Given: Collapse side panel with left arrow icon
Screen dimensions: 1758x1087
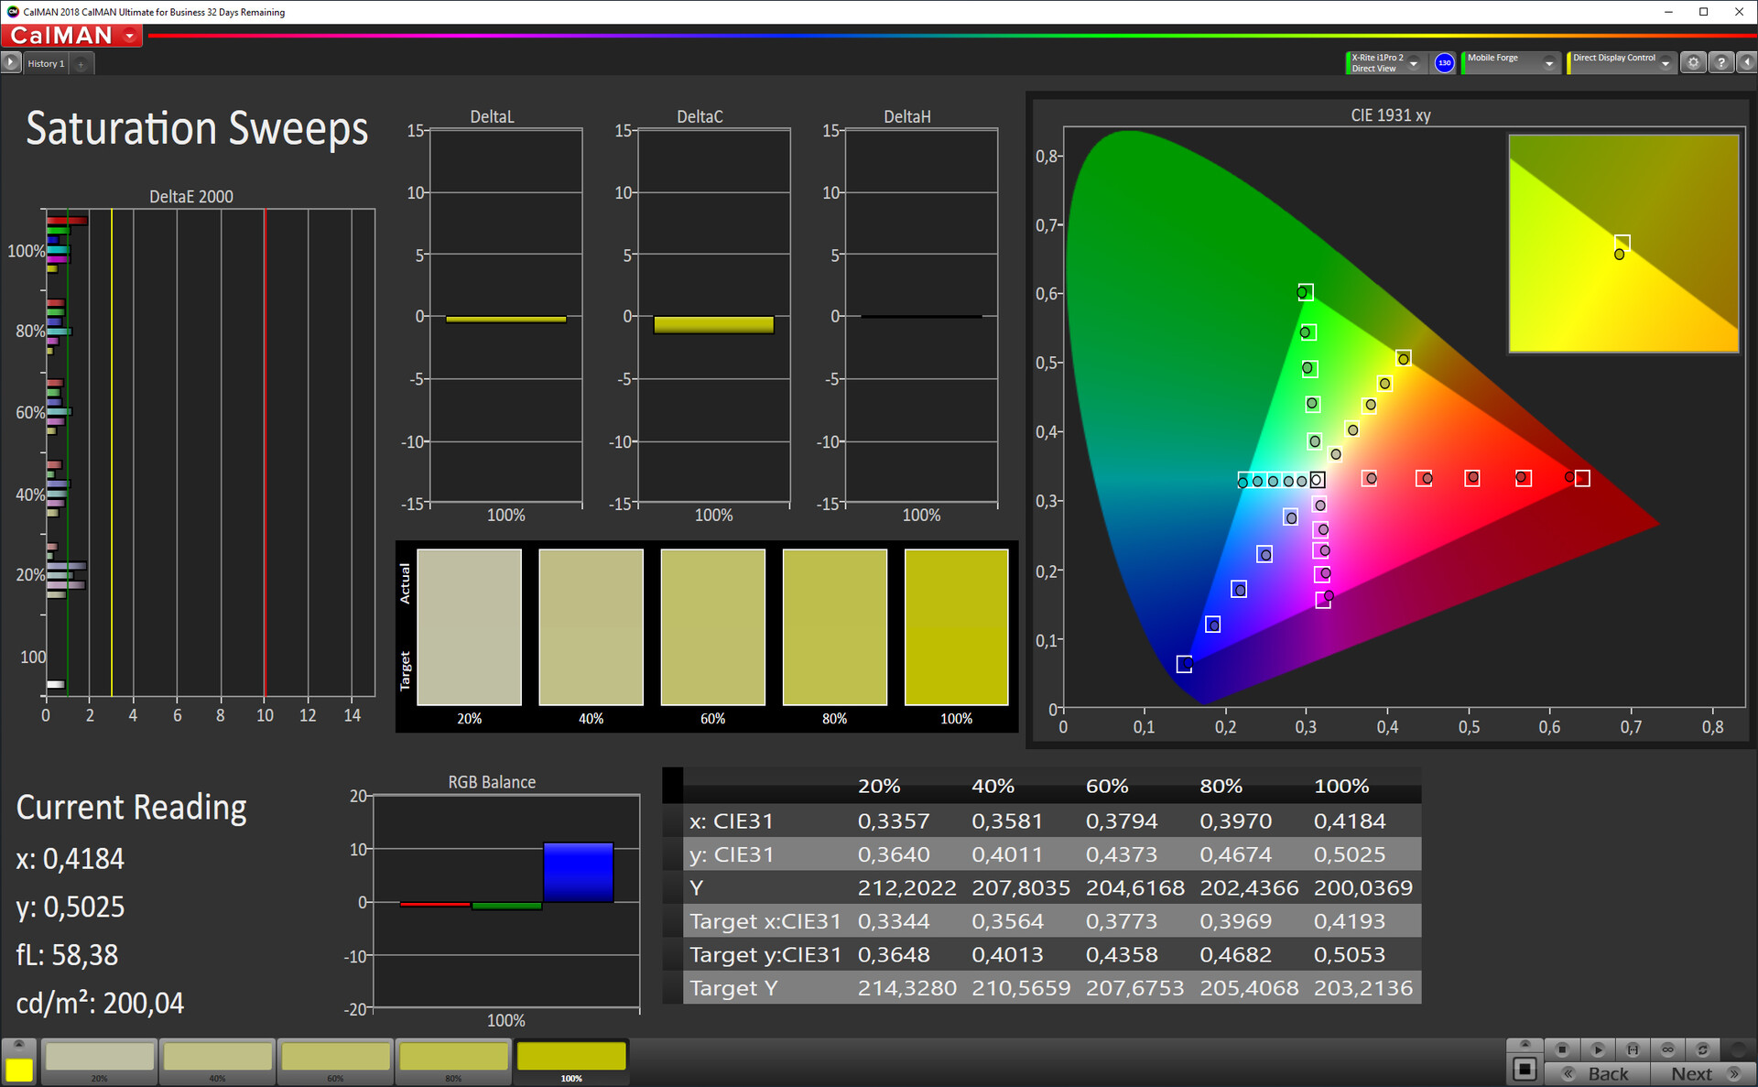Looking at the screenshot, I should (x=1746, y=63).
